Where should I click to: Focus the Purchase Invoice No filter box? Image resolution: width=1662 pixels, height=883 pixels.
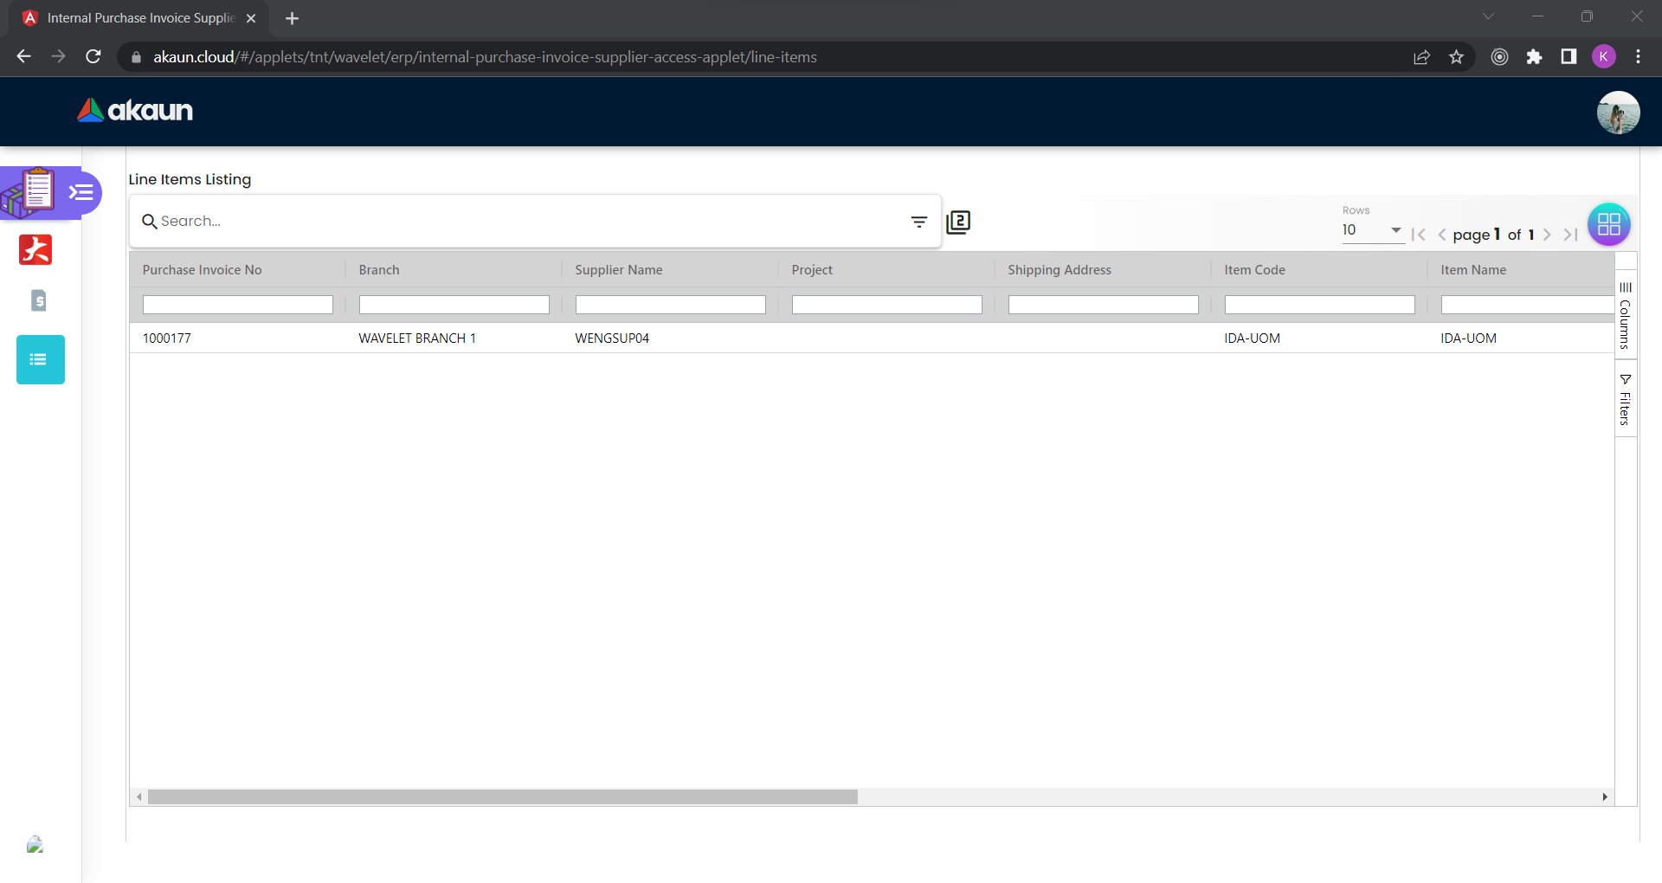click(x=238, y=305)
